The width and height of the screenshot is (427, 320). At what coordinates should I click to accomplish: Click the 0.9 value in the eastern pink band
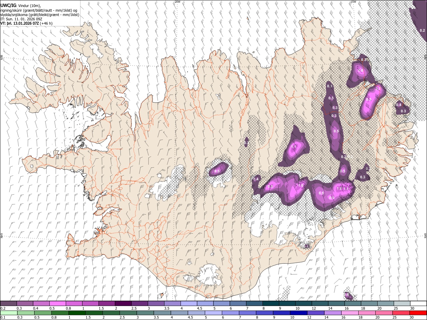click(x=369, y=99)
